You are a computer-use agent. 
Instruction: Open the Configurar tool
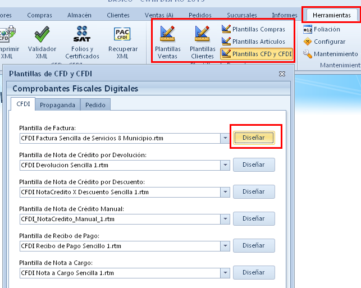coord(324,42)
